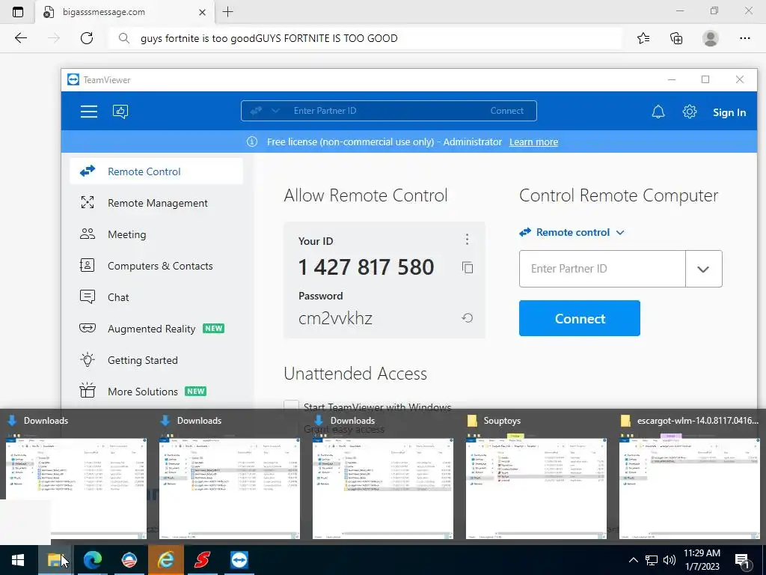The height and width of the screenshot is (575, 766).
Task: Click the red S taskbar app icon
Action: (202, 560)
